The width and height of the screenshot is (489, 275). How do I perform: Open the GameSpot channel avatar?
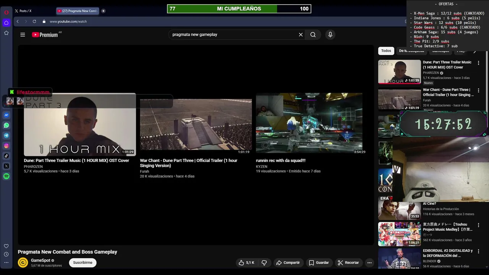click(x=23, y=263)
